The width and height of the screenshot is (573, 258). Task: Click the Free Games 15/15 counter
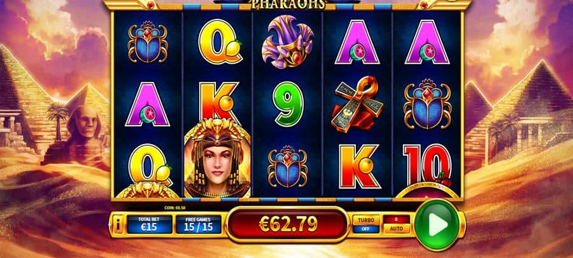pos(199,224)
